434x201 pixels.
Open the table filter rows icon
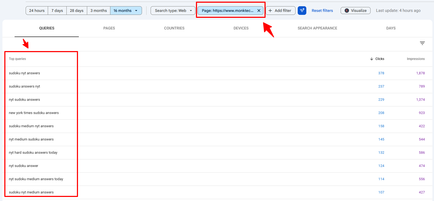(x=422, y=43)
